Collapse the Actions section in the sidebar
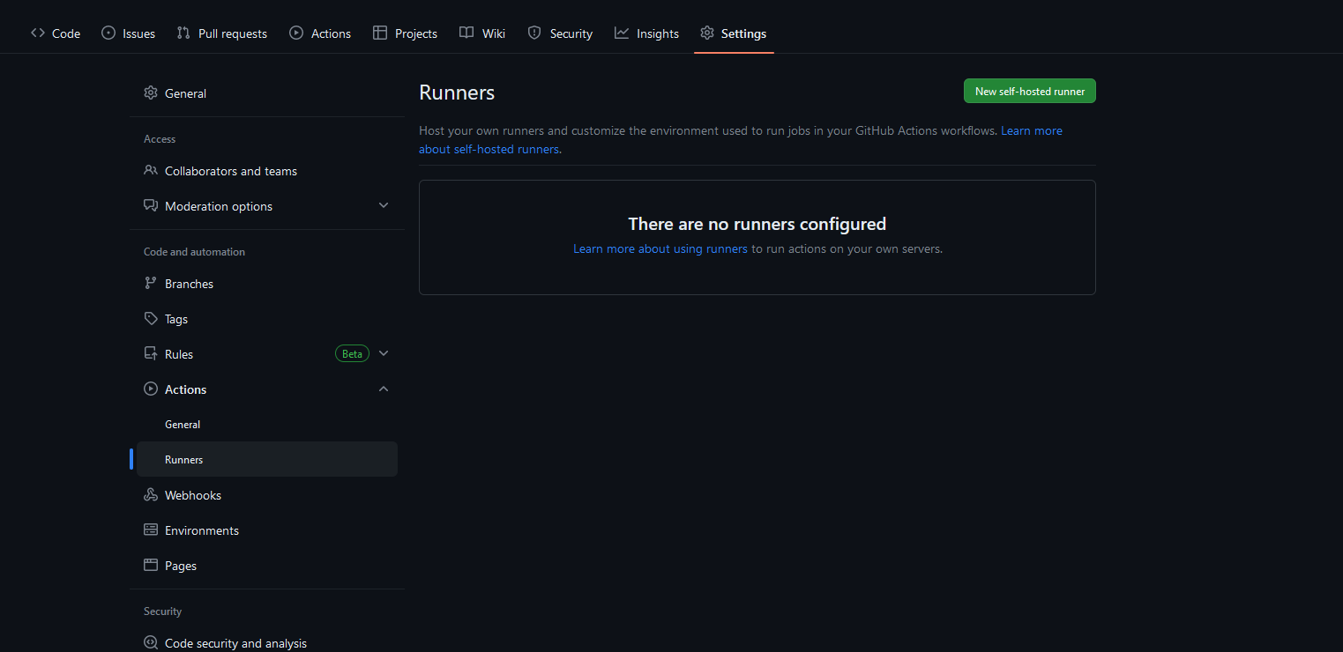This screenshot has height=652, width=1343. pos(384,389)
